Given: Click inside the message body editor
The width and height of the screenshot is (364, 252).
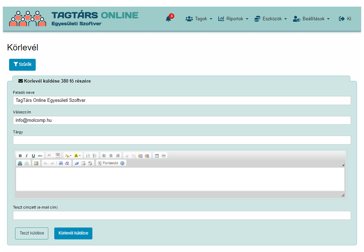Looking at the screenshot, I should tap(180, 179).
